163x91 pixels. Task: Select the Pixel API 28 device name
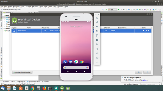(x=21, y=31)
